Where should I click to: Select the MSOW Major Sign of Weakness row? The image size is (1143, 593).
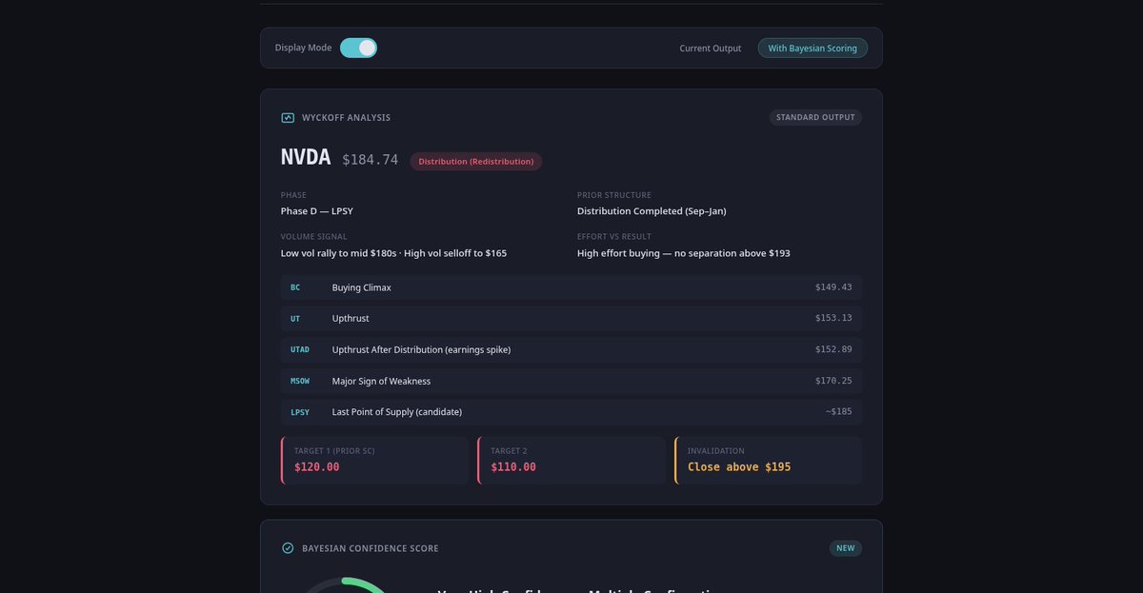click(x=571, y=381)
